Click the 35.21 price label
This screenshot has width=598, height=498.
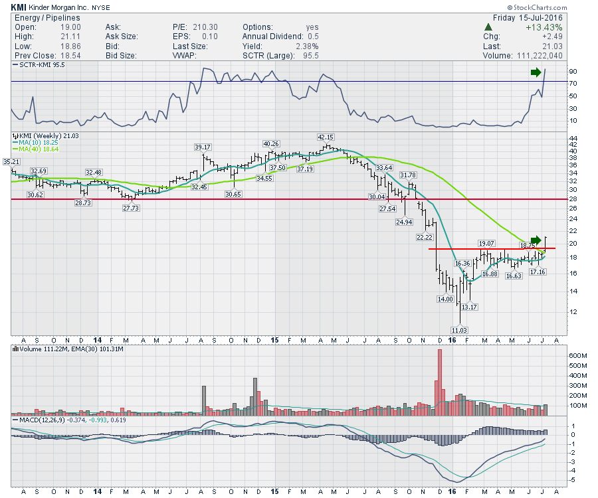11,162
